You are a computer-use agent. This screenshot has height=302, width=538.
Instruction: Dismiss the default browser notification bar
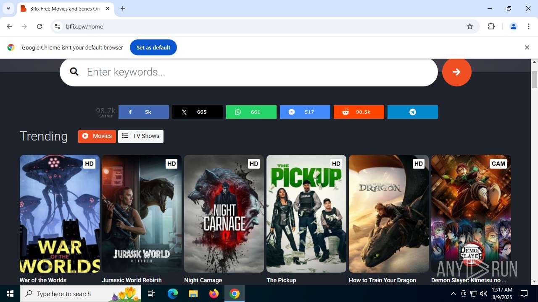coord(527,47)
